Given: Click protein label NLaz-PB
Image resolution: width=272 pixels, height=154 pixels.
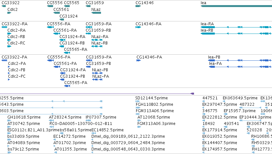Looking at the screenshot, I should coord(100,70).
